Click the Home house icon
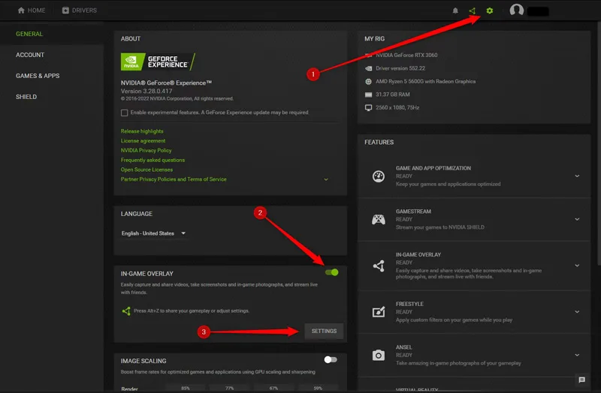Image resolution: width=601 pixels, height=393 pixels. pyautogui.click(x=21, y=10)
